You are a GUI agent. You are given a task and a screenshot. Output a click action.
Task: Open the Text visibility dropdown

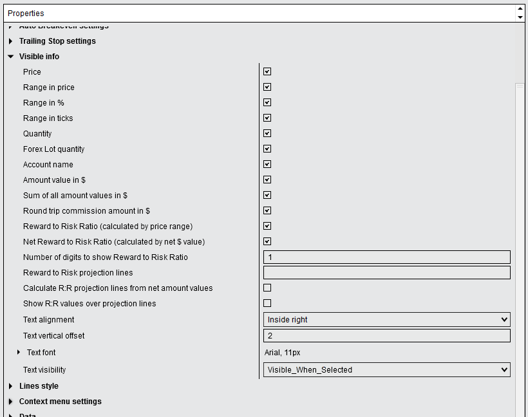coord(386,369)
